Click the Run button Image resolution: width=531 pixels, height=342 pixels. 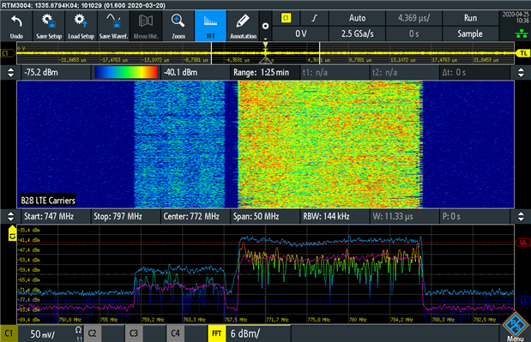pyautogui.click(x=470, y=18)
